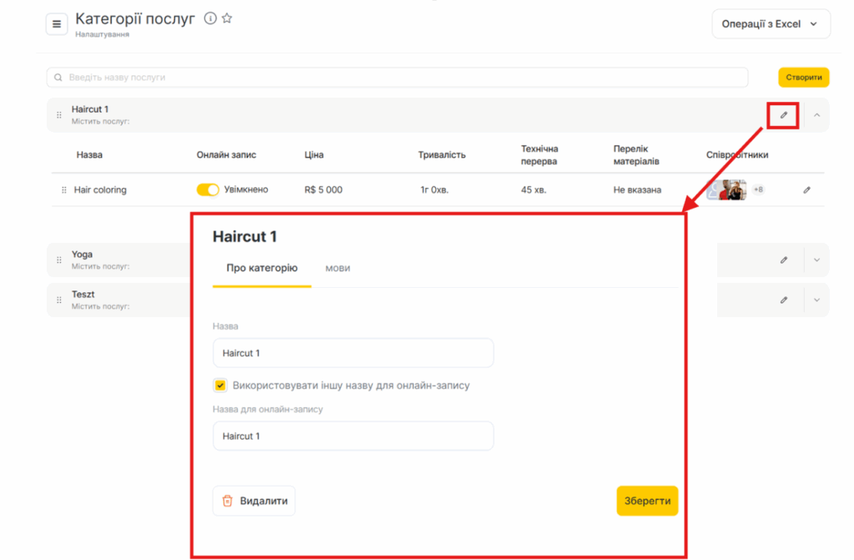The image size is (854, 560).
Task: Select the Про категорію tab
Action: point(262,268)
